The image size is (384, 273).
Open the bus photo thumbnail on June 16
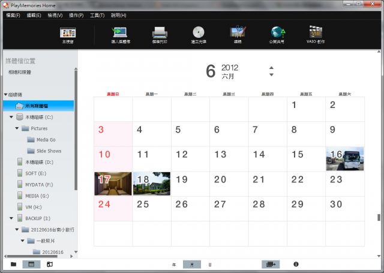[345, 158]
